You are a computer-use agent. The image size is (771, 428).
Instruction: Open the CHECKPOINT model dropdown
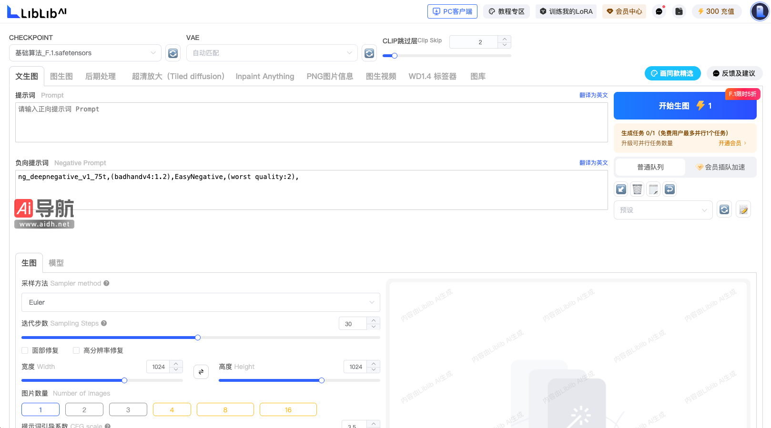85,53
